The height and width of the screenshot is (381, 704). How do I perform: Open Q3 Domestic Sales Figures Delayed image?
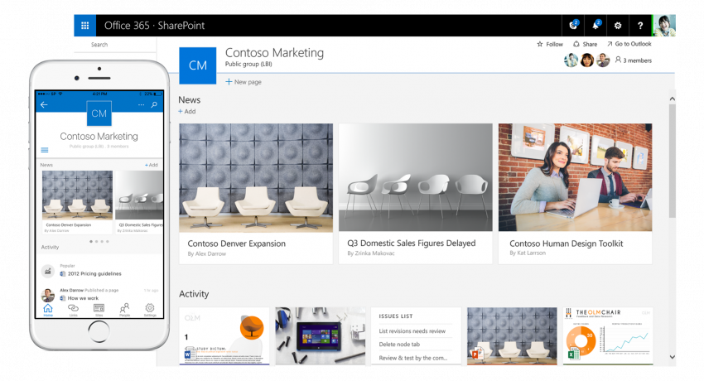(415, 178)
